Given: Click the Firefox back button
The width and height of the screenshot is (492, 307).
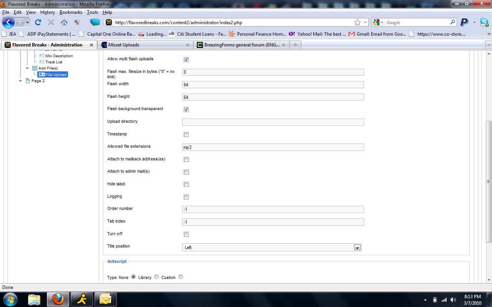Looking at the screenshot, I should coord(8,22).
